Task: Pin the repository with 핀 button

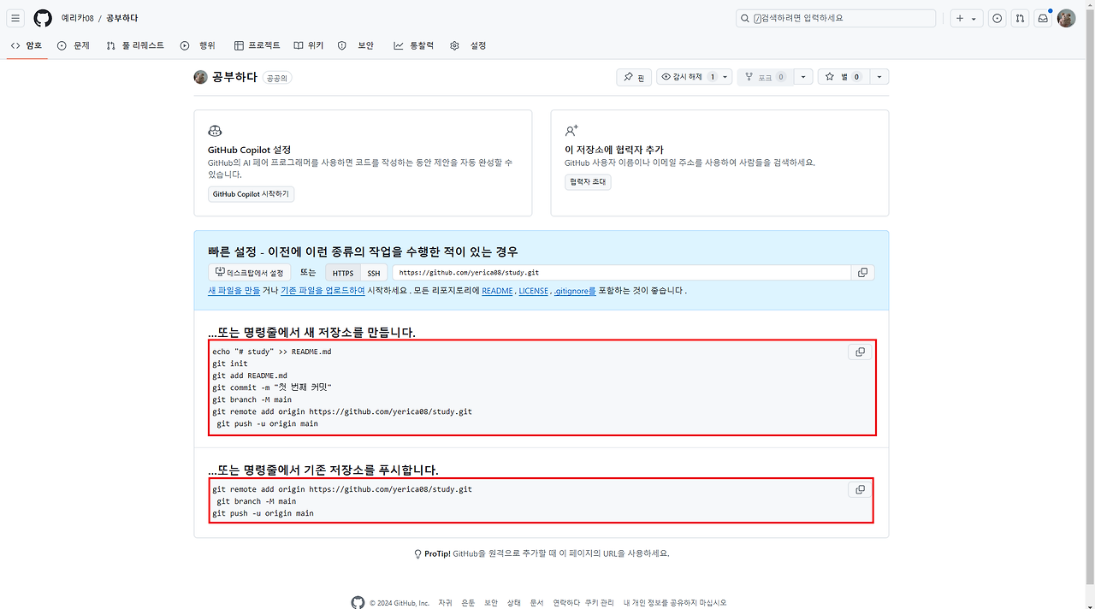Action: click(x=633, y=77)
